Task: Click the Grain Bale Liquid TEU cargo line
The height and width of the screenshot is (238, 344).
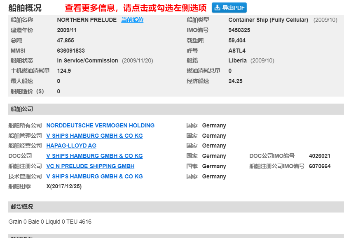Action: coord(50,222)
